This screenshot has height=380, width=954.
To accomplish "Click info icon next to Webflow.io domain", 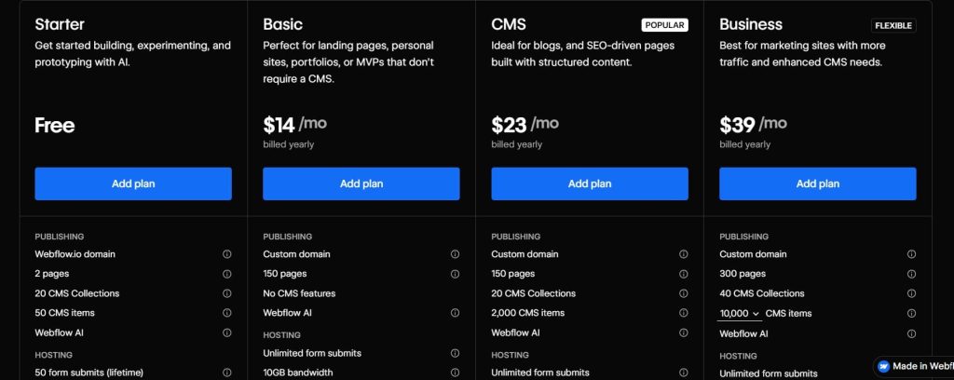I will pos(226,254).
